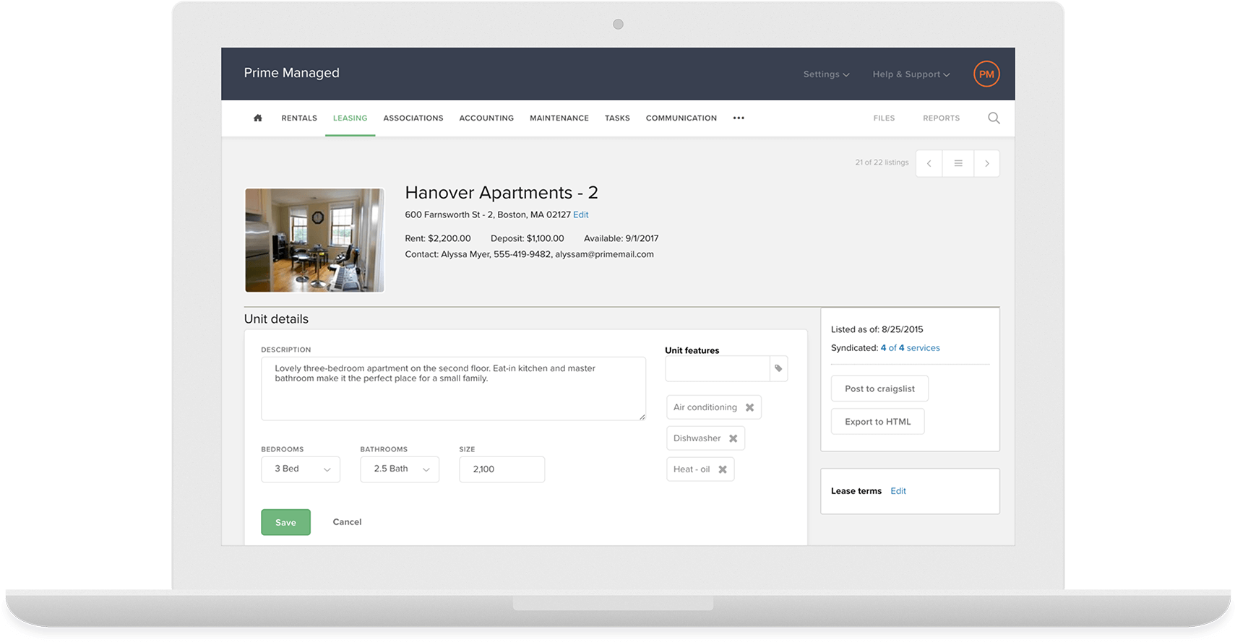Go to previous listing arrow
The width and height of the screenshot is (1235, 642).
(929, 163)
